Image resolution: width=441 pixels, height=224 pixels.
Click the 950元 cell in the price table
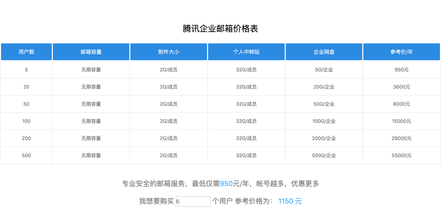click(x=401, y=70)
